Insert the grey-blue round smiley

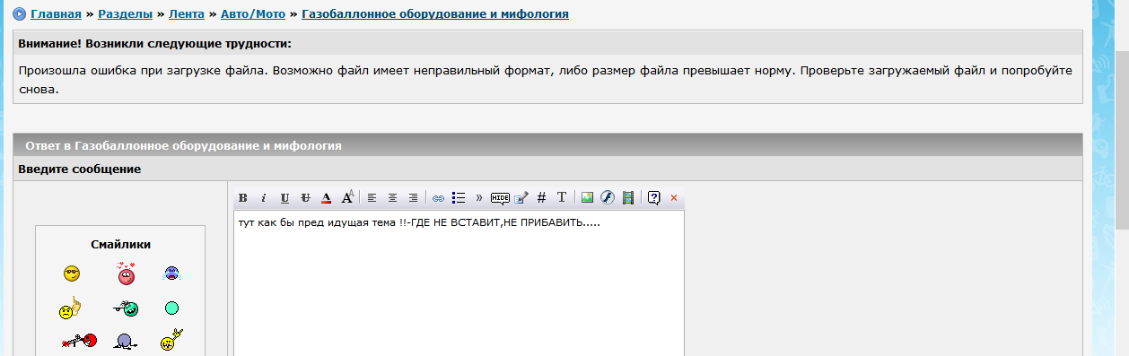point(126,341)
